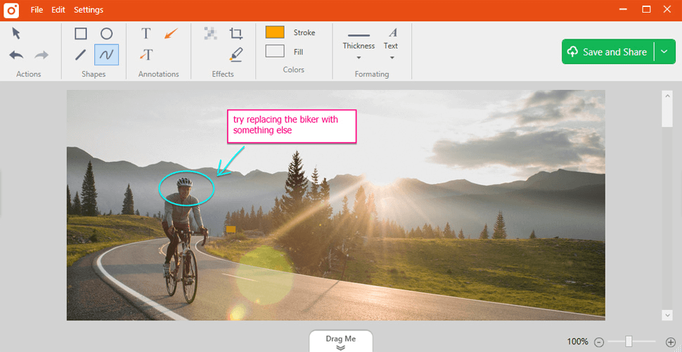Click the orange Stroke color swatch
Image resolution: width=682 pixels, height=352 pixels.
coord(275,32)
